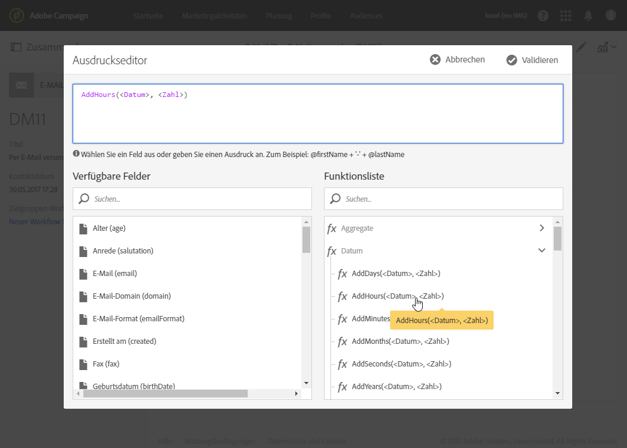Collapse the Datum function category

coord(541,250)
